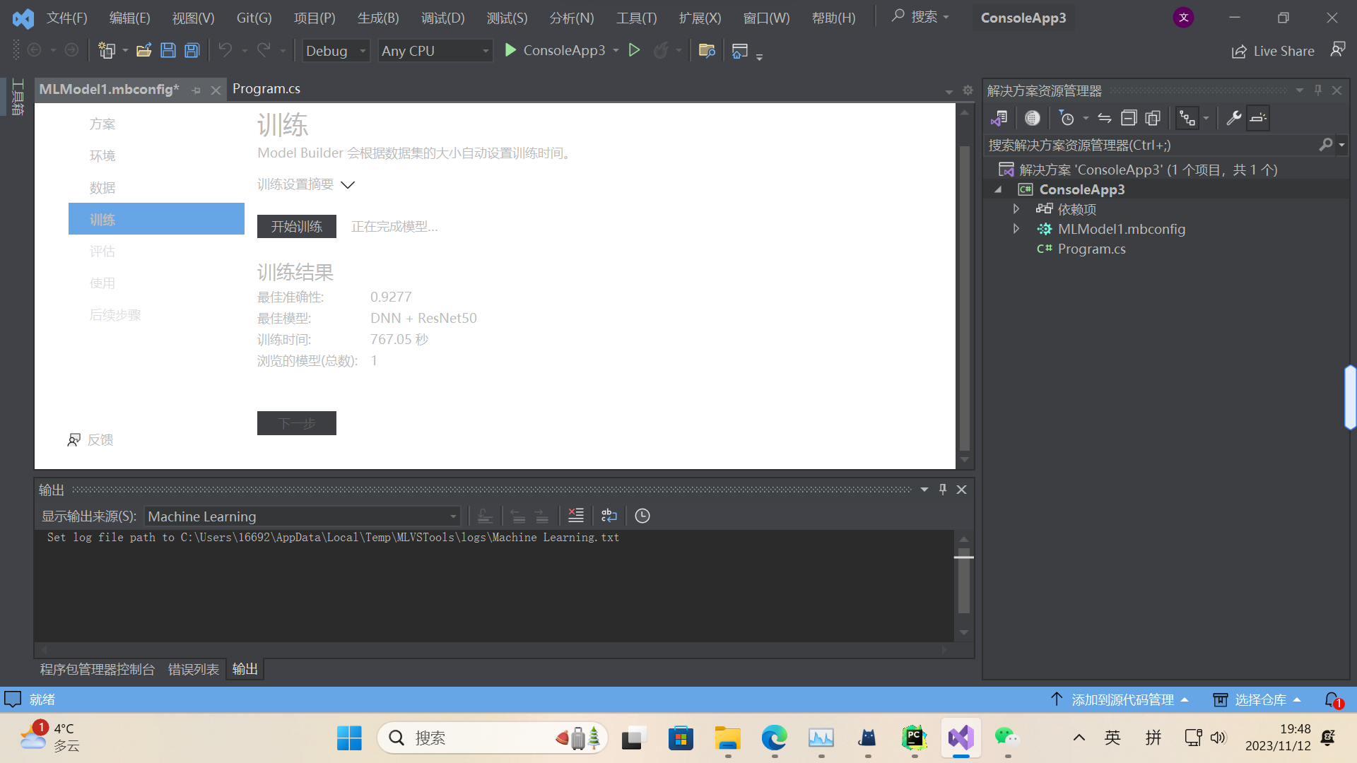Image resolution: width=1357 pixels, height=763 pixels.
Task: Launch Microsoft Edge from the taskbar
Action: click(x=774, y=737)
